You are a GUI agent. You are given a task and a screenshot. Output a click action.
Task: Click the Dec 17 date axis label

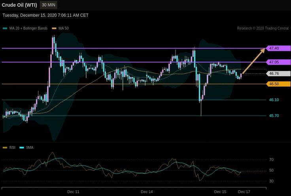[x=244, y=192]
